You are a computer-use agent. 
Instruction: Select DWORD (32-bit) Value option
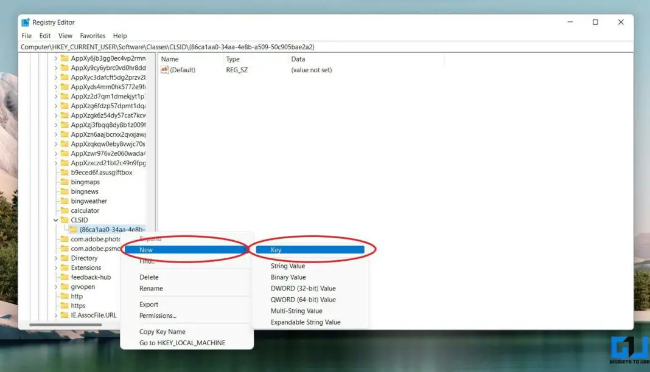coord(303,289)
